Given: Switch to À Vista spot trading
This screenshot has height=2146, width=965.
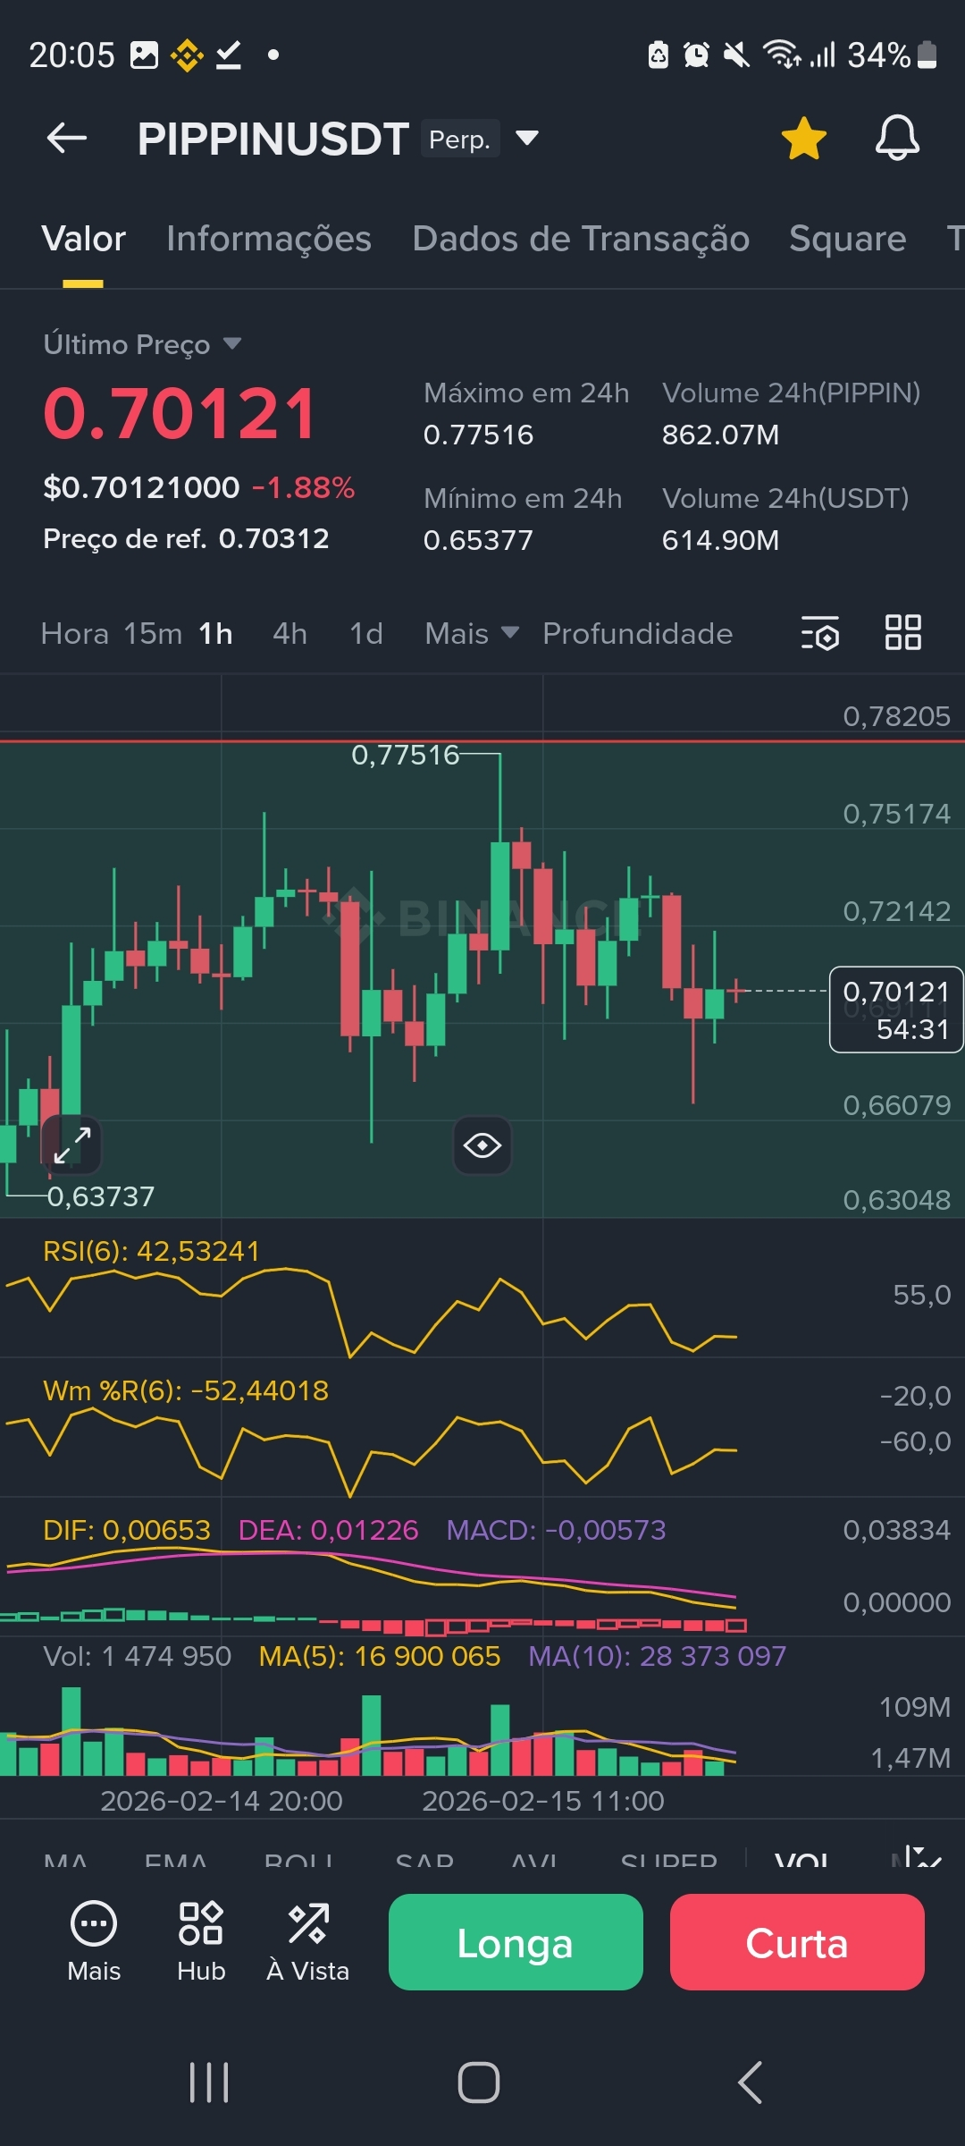Looking at the screenshot, I should pyautogui.click(x=308, y=1941).
